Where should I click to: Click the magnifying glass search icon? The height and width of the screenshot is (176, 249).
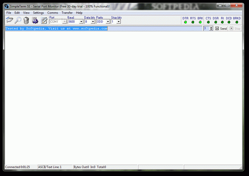coord(18,20)
